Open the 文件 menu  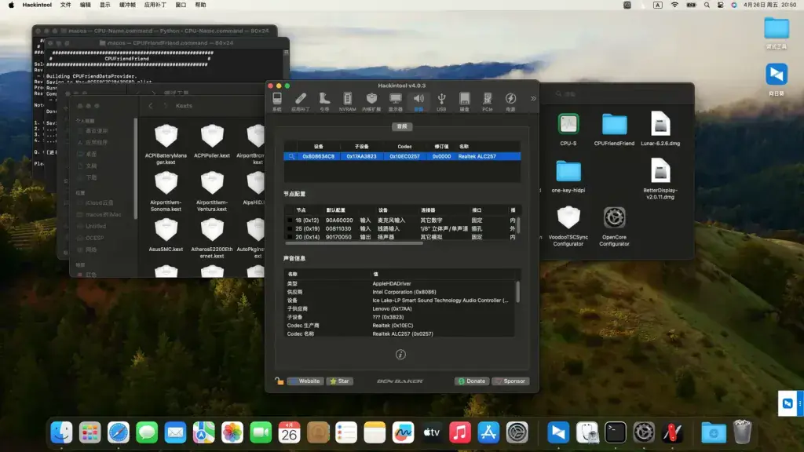[66, 5]
